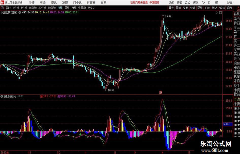The height and width of the screenshot is (154, 240).
Task: Open the mobile phone icon in title bar
Action: [209, 3]
